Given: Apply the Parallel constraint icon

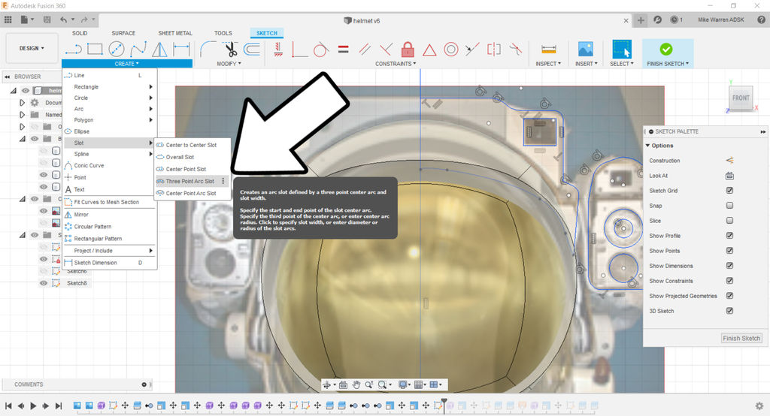Looking at the screenshot, I should point(365,49).
